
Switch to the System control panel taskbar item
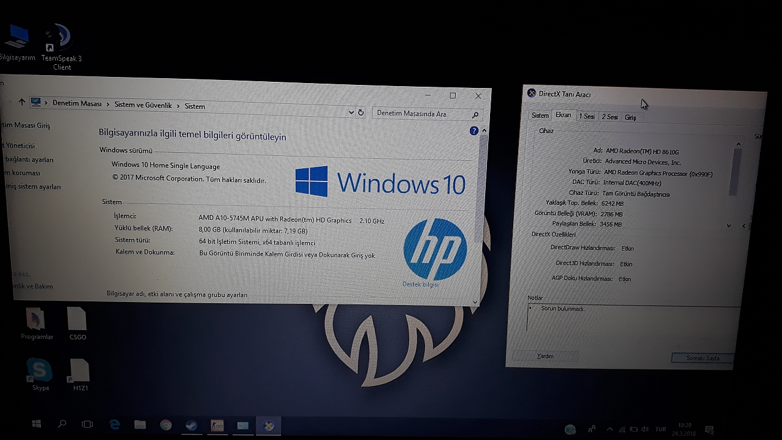pos(243,425)
